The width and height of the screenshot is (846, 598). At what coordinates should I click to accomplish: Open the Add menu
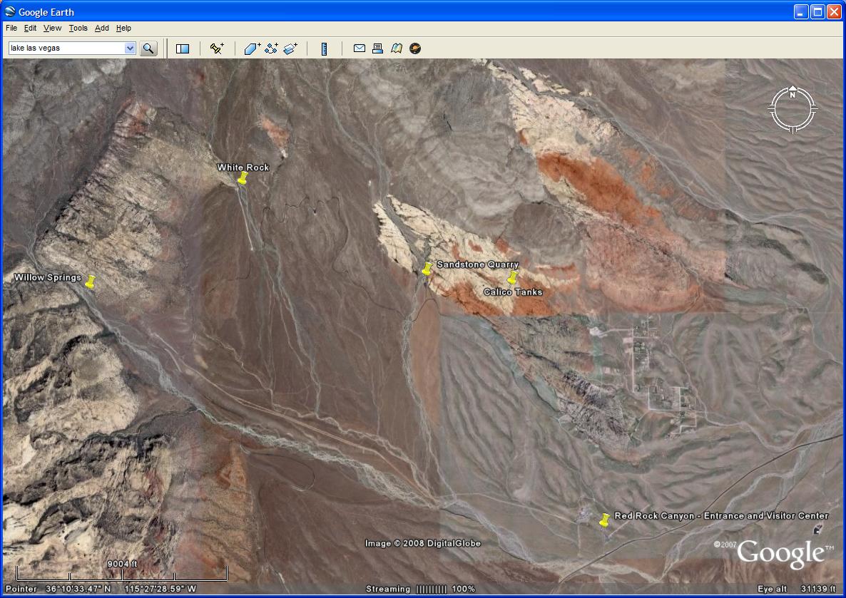click(102, 29)
